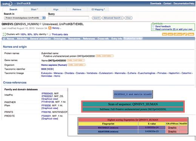This screenshot has width=196, height=141.
Task: Open Primates lineage link
Action: pyautogui.click(x=162, y=73)
